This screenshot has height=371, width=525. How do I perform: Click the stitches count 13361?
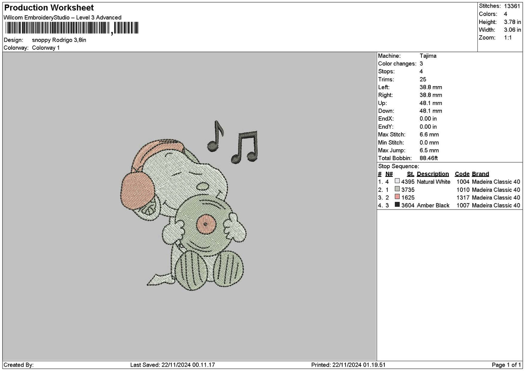(x=512, y=6)
